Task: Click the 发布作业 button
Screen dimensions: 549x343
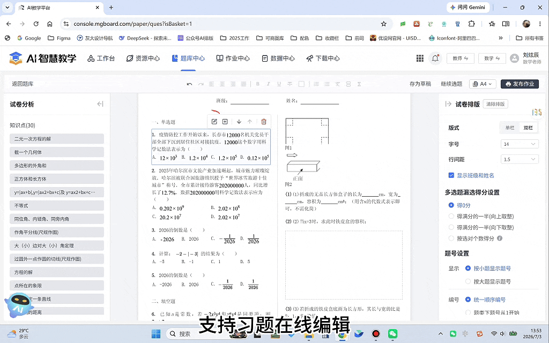Action: [520, 84]
